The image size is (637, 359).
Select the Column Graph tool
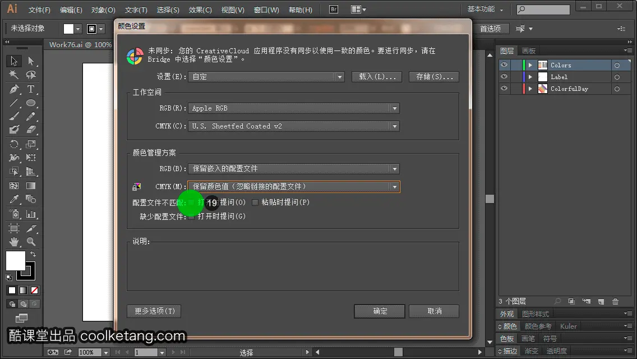(x=31, y=214)
